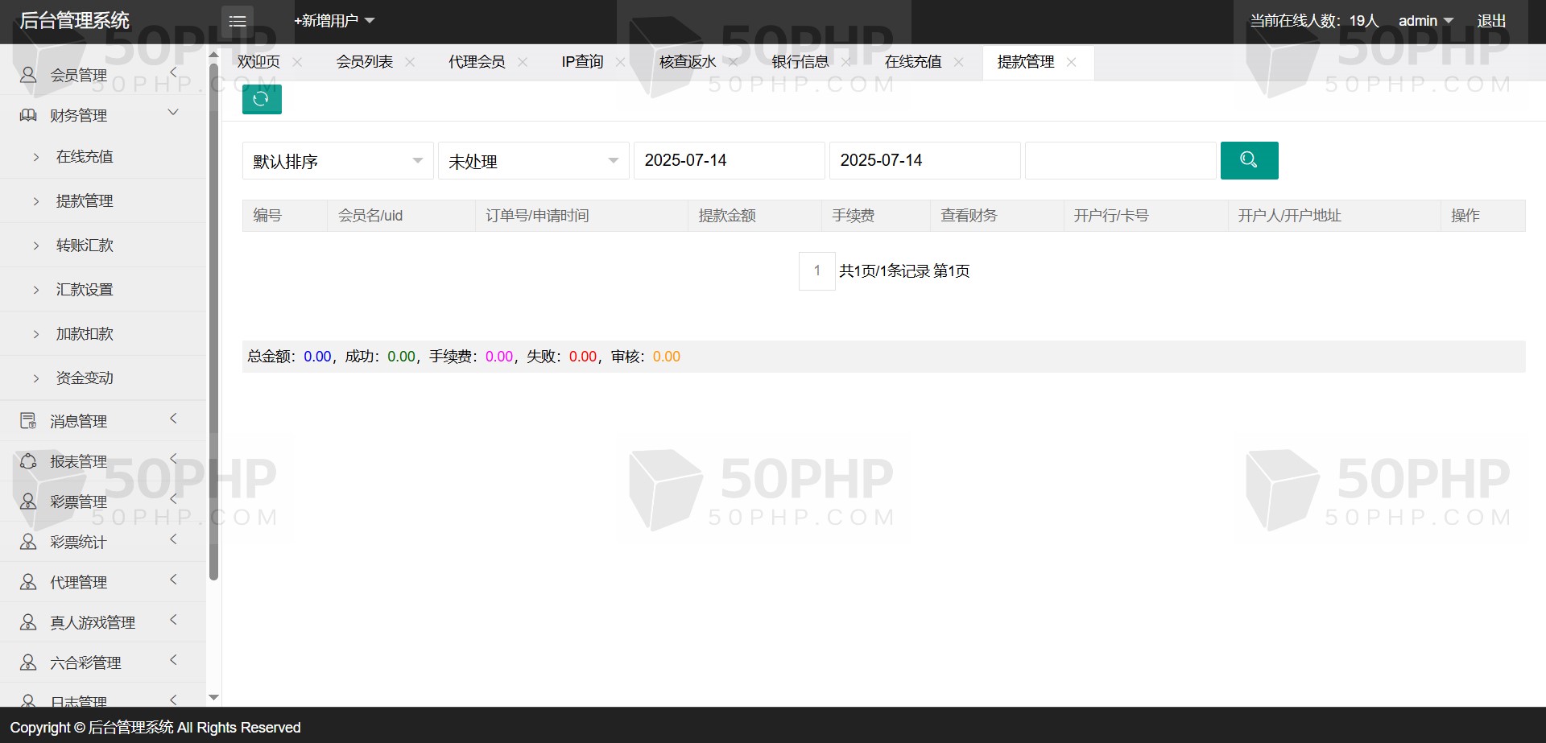Open the admin account dropdown
This screenshot has height=743, width=1546.
(x=1424, y=21)
